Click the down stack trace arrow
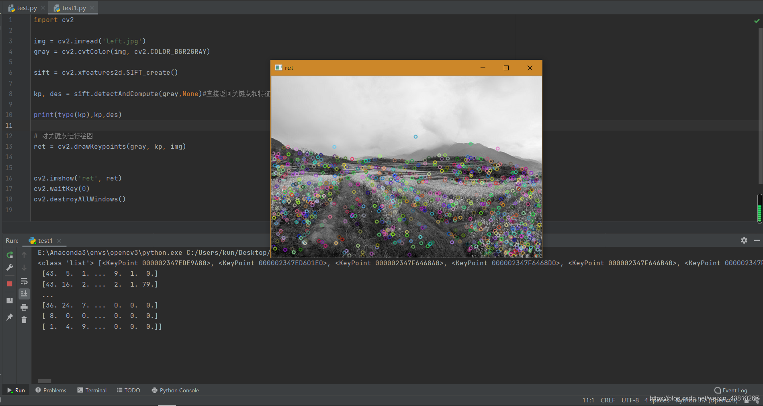This screenshot has height=406, width=763. pos(24,268)
